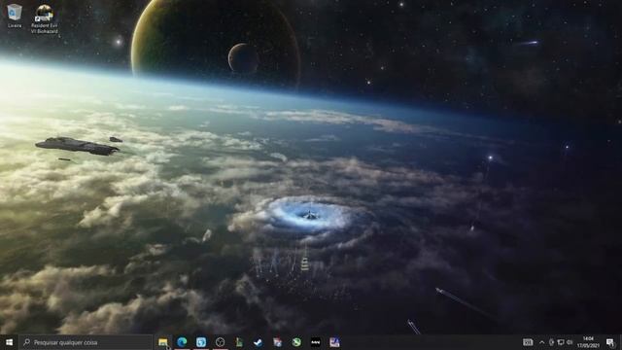The height and width of the screenshot is (350, 622).
Task: Open the green taskbar app before Steam
Action: [239, 342]
